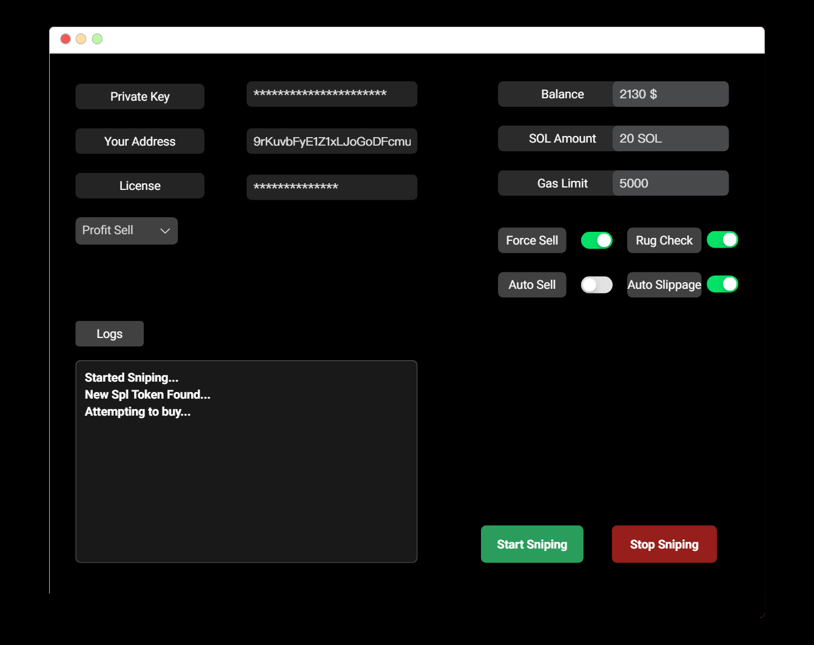Click the Logs panel header
This screenshot has width=814, height=645.
pos(109,333)
